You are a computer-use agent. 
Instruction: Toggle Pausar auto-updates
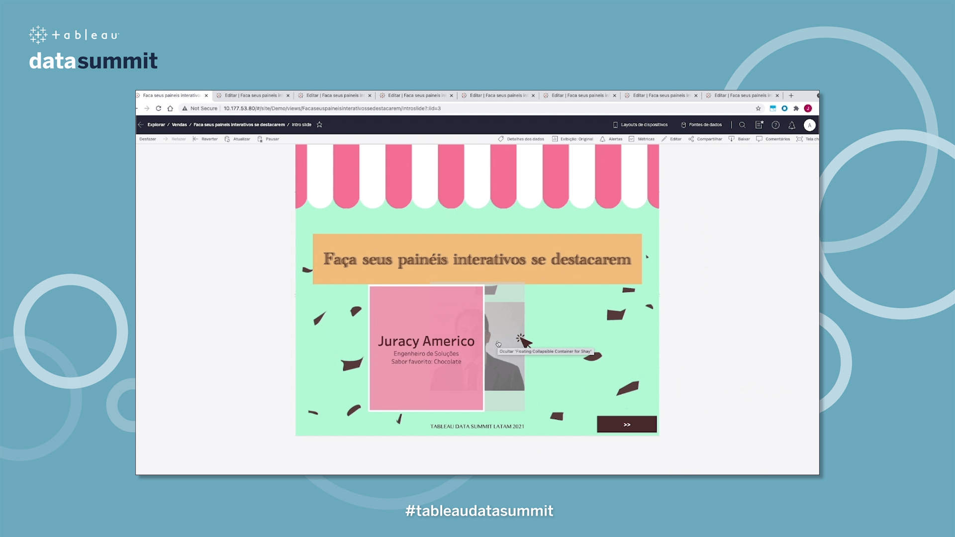268,139
